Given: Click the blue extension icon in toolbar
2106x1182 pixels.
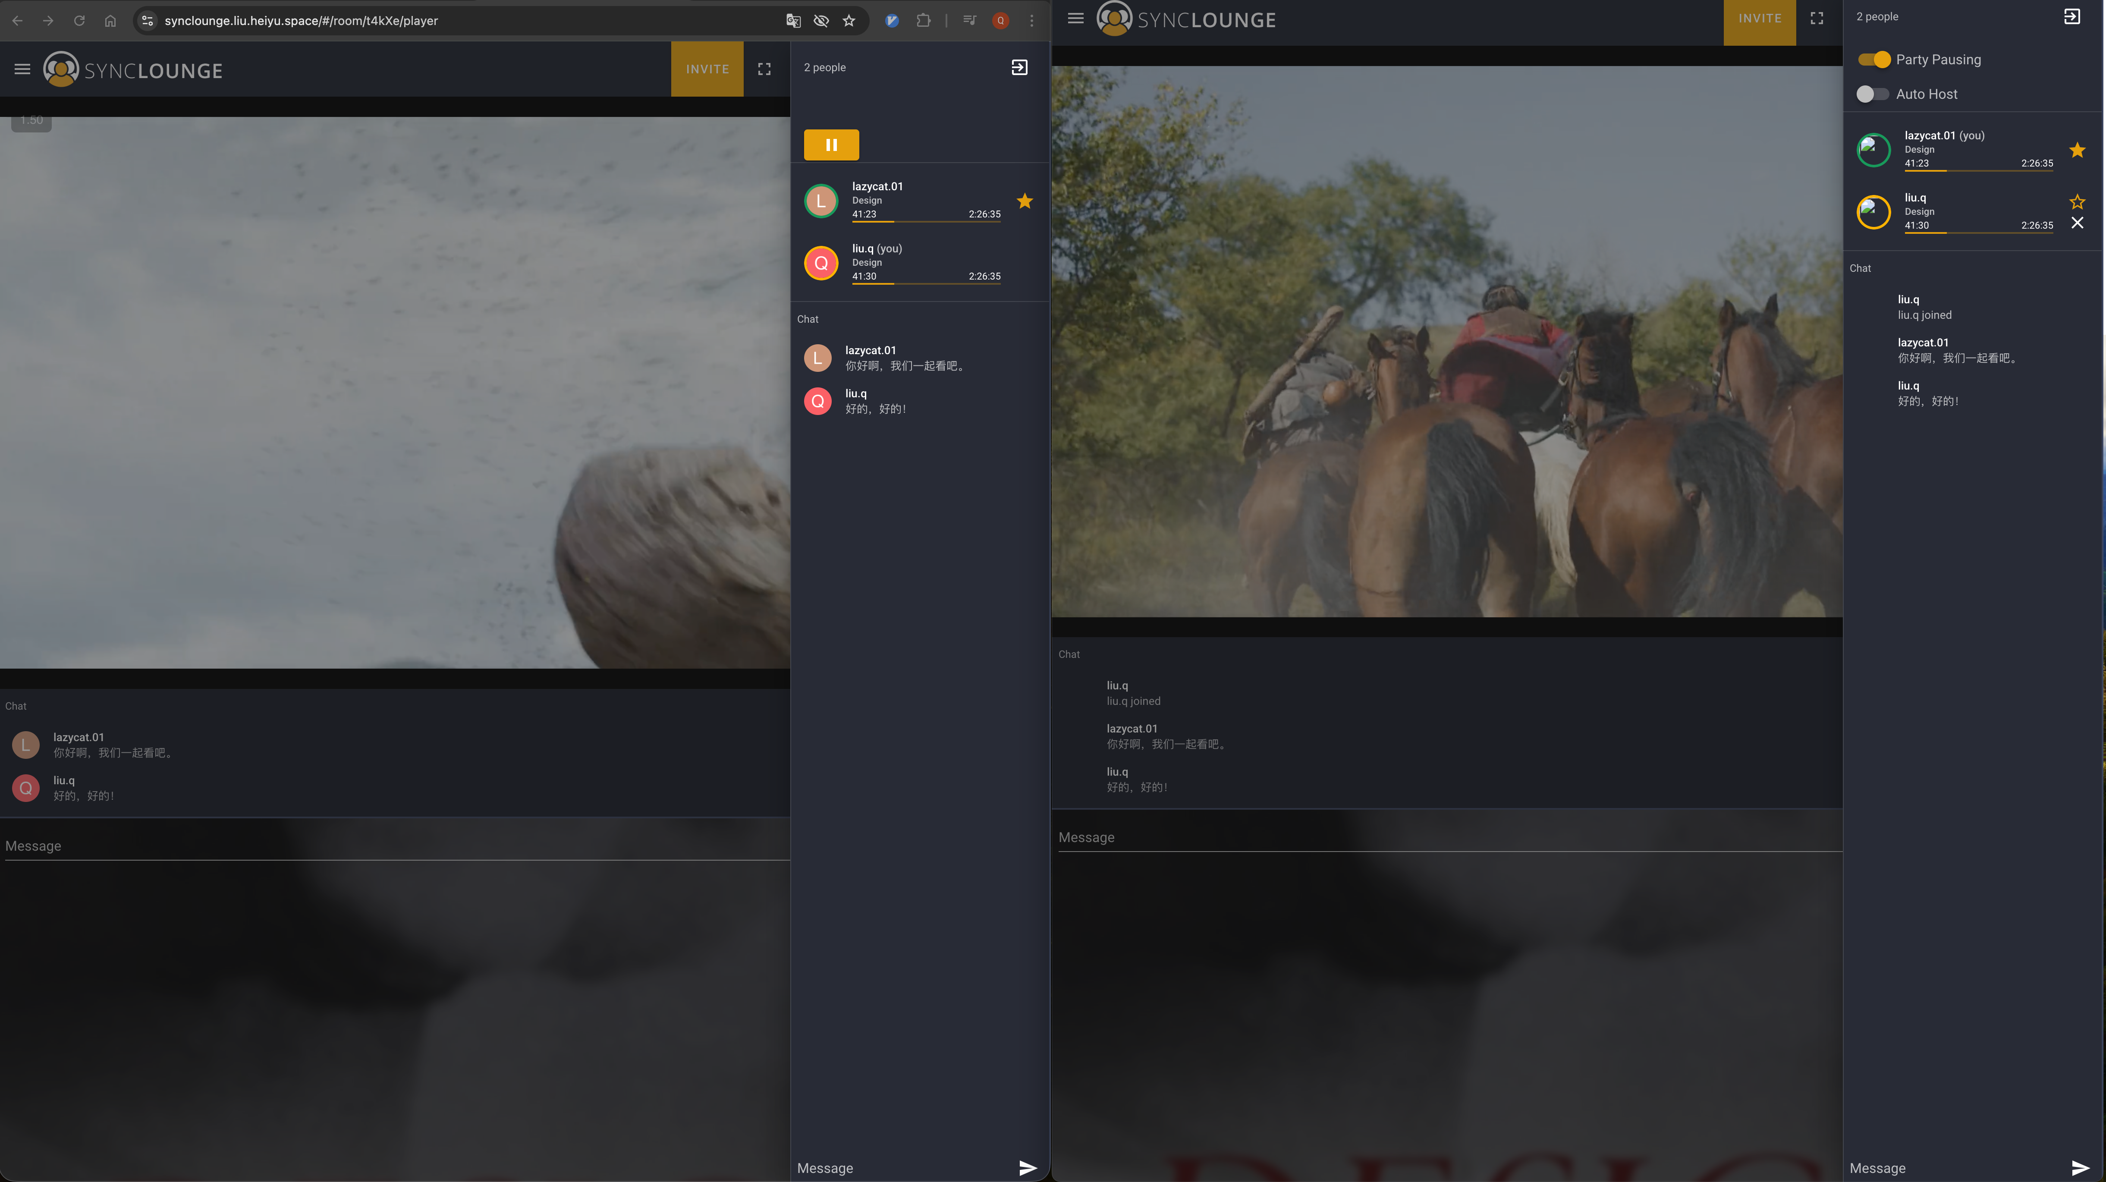Looking at the screenshot, I should 892,20.
